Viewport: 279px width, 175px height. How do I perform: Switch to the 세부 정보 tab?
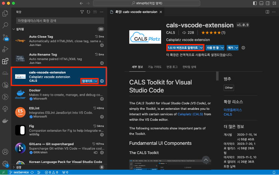coord(137,67)
